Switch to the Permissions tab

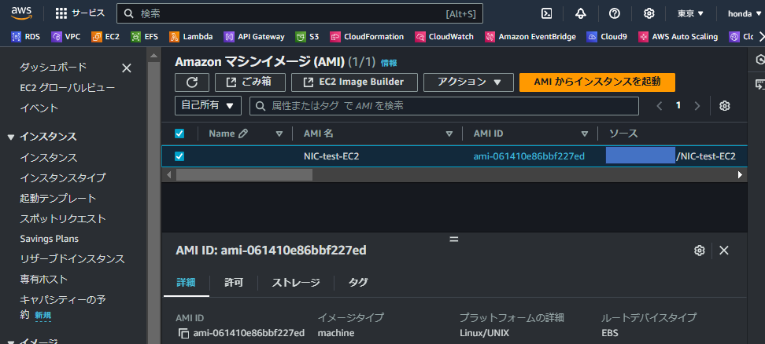234,282
